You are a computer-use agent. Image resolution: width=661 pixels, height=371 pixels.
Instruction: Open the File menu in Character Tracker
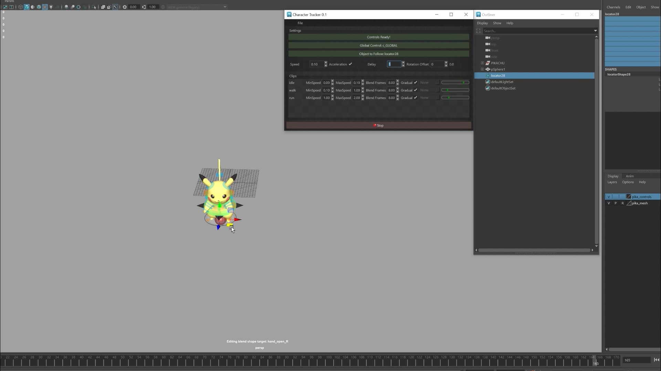[300, 23]
